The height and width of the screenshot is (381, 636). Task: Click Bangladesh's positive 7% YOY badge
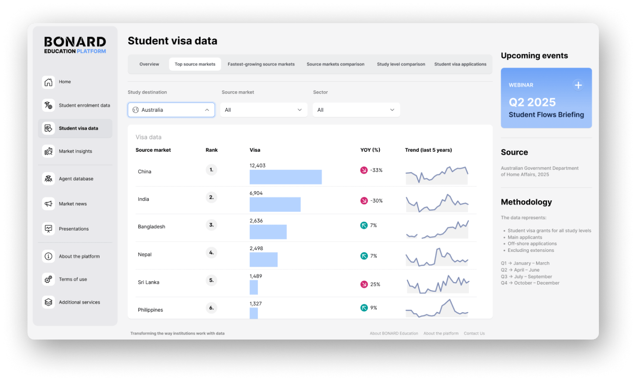coord(364,225)
